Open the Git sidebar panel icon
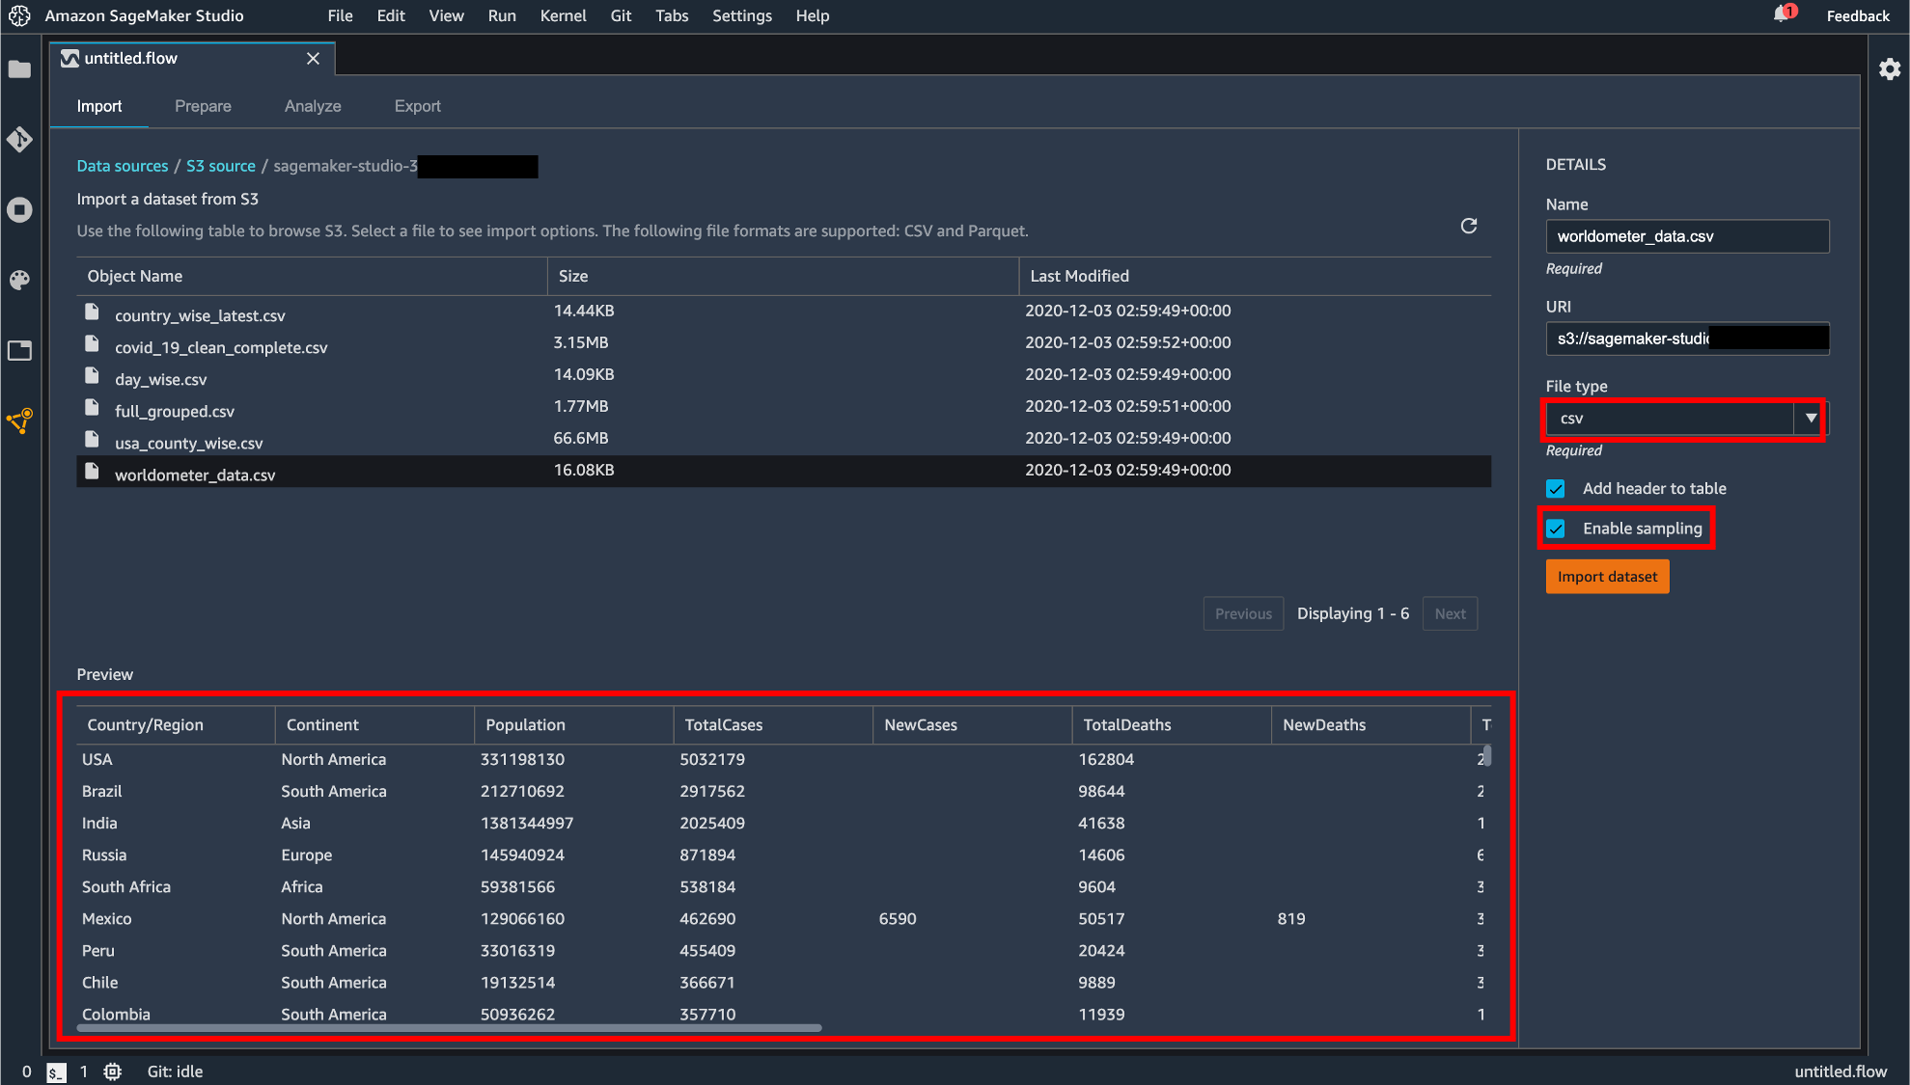Screen dimensions: 1910x1085 point(19,140)
